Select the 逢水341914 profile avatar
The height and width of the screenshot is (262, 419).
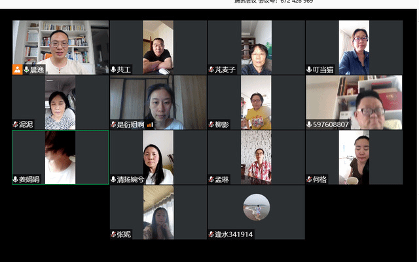(x=256, y=208)
